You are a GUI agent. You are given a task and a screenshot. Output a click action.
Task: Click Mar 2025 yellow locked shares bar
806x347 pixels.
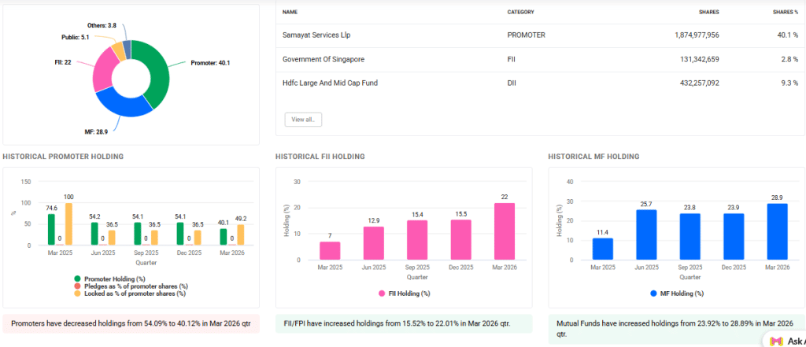(68, 224)
